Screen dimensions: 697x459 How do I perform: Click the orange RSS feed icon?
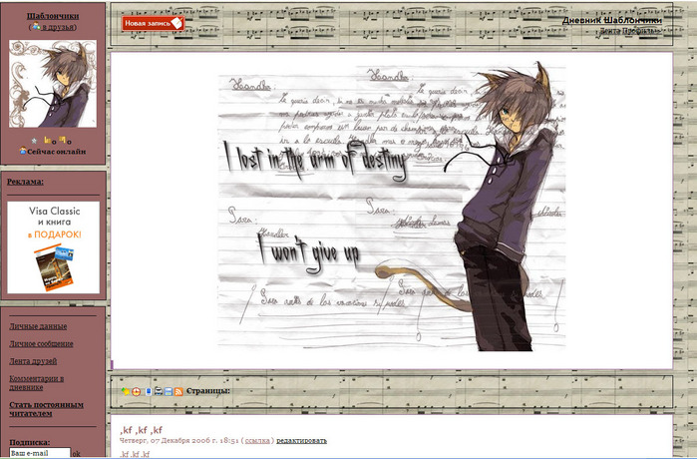[x=178, y=392]
